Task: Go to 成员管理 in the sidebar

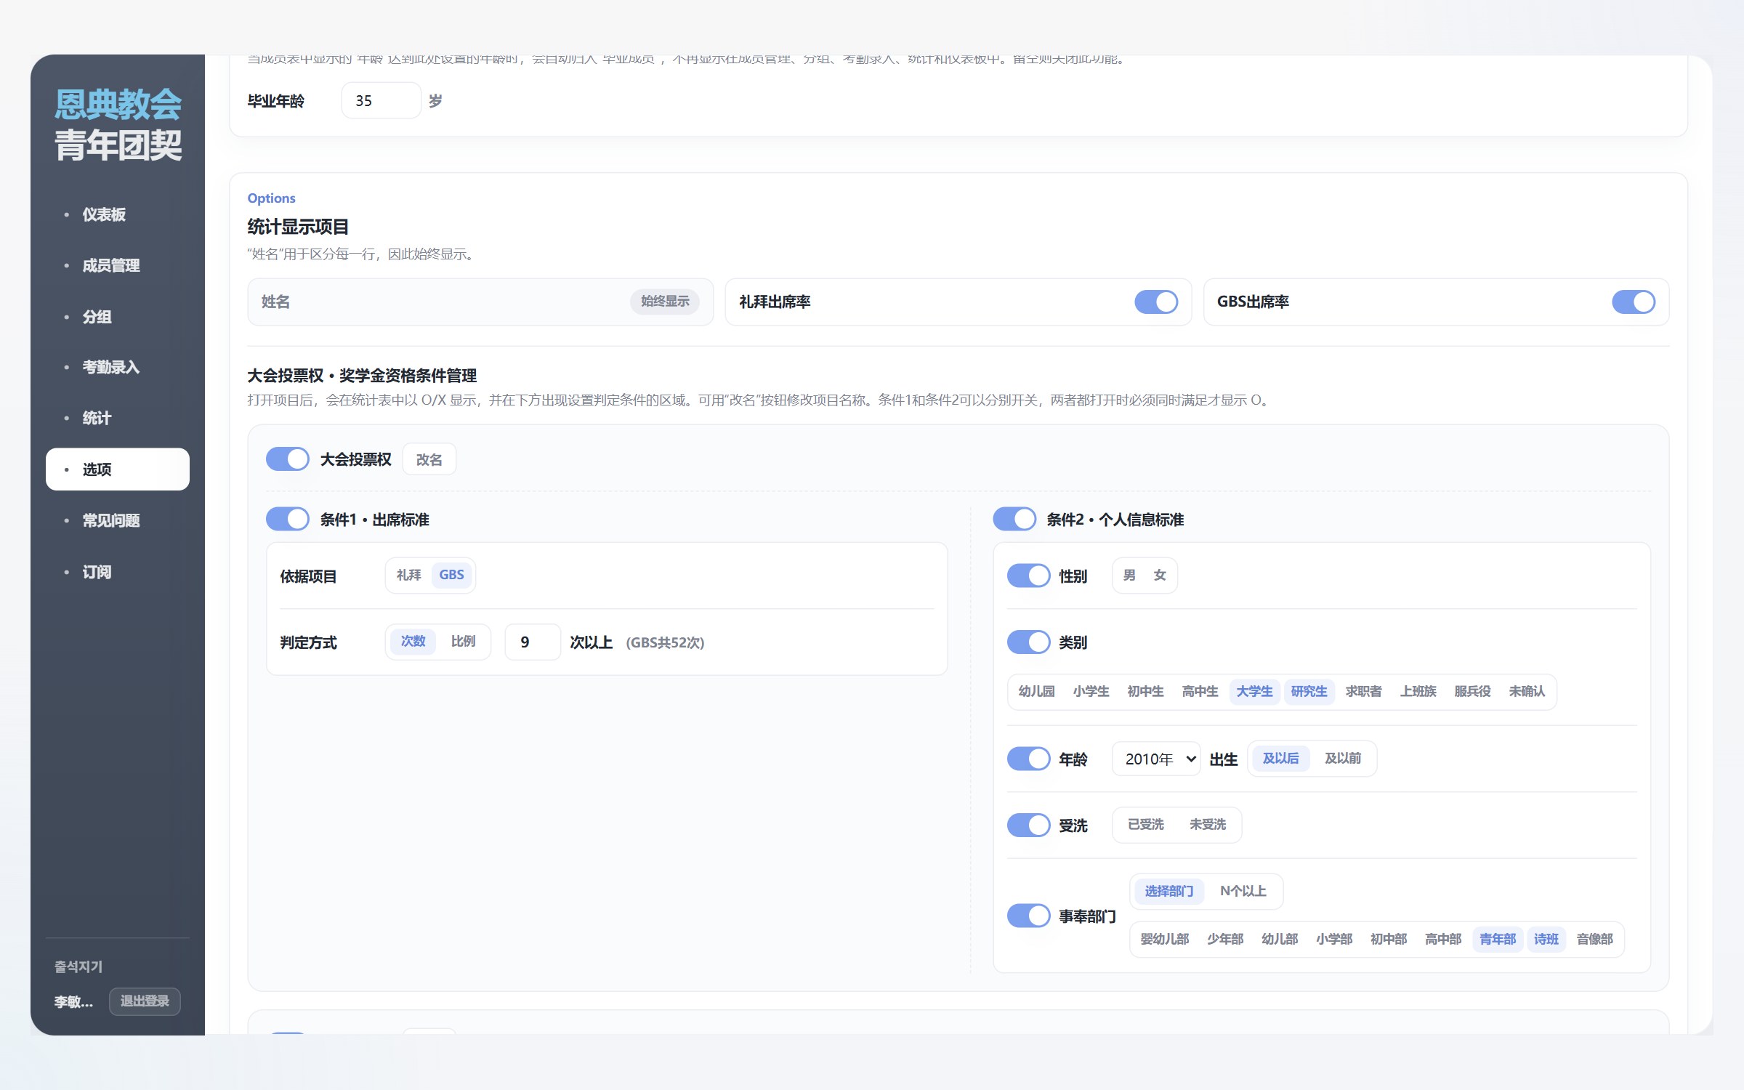Action: pyautogui.click(x=117, y=265)
